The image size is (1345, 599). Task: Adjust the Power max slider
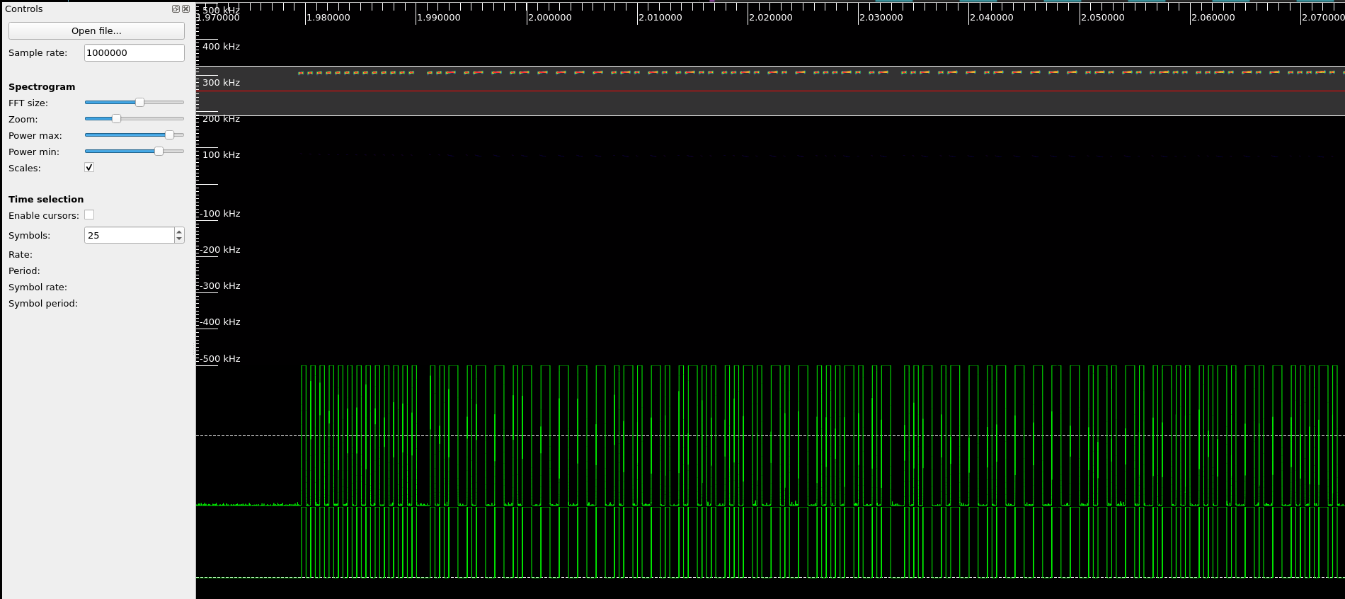(134, 135)
